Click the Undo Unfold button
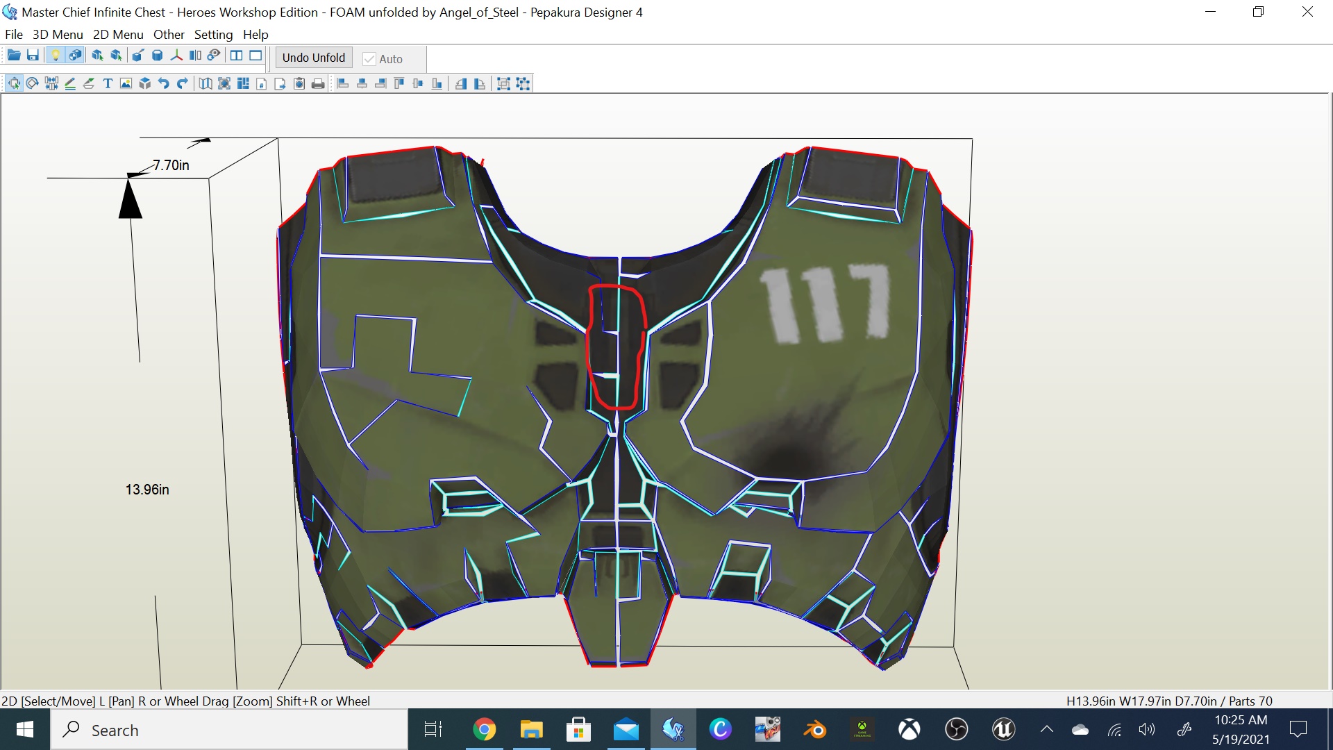This screenshot has width=1333, height=750. pyautogui.click(x=313, y=58)
